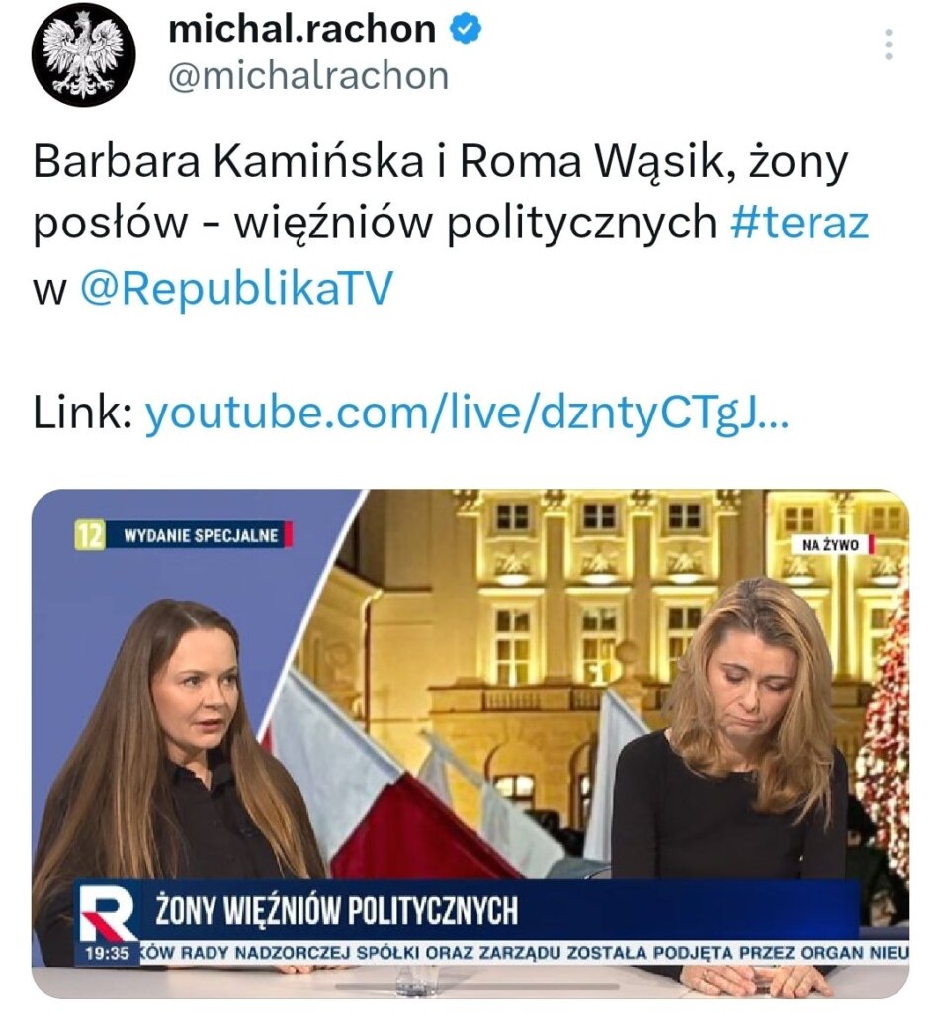The image size is (941, 1013).
Task: Open the three-dot more options menu
Action: (889, 45)
